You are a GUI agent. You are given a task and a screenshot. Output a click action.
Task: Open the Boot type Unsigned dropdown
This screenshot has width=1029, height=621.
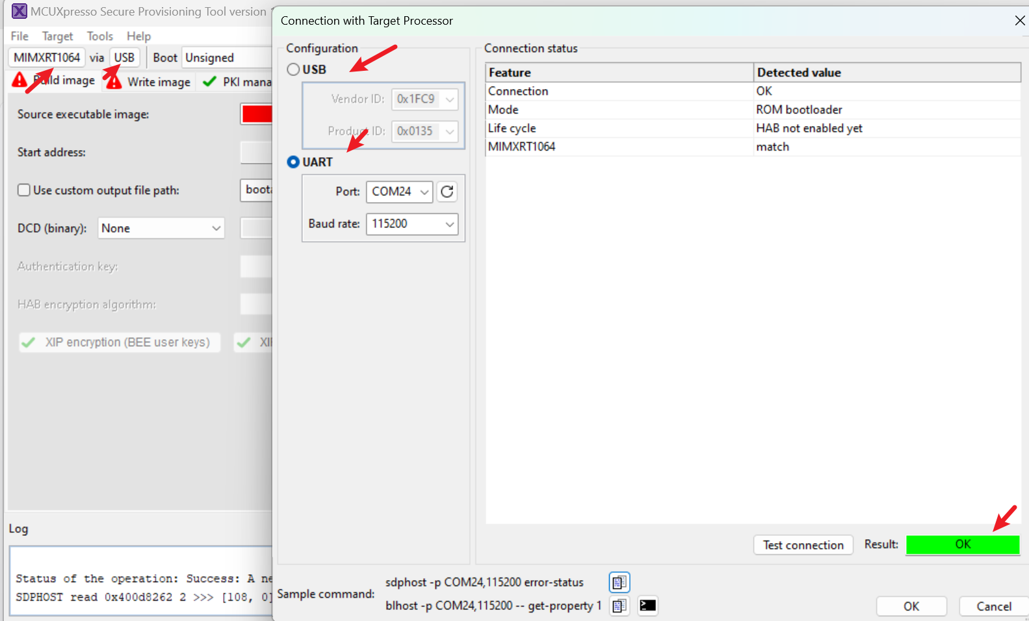pos(227,58)
